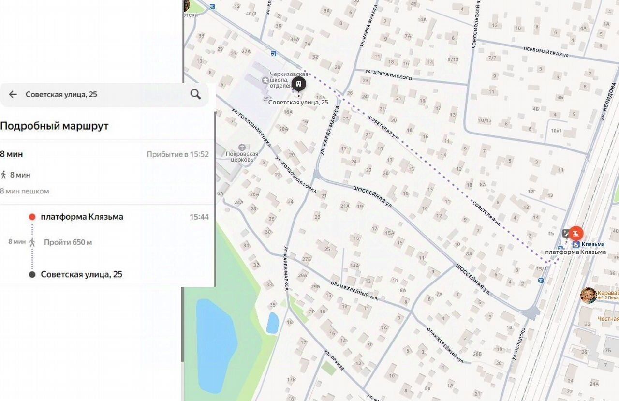Click the Караван place label on the map
The height and width of the screenshot is (401, 619).
608,292
